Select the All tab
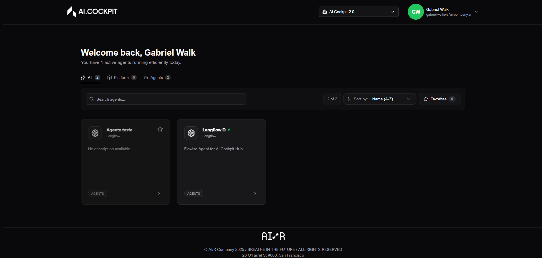Viewport: 542px width, 258px height. (90, 78)
